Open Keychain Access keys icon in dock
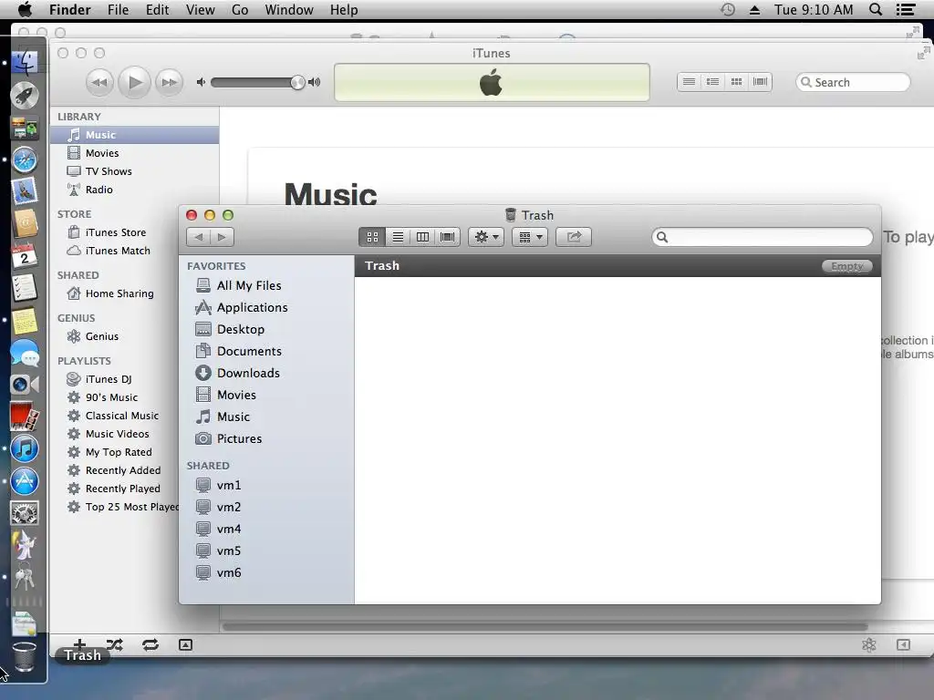 (x=25, y=577)
